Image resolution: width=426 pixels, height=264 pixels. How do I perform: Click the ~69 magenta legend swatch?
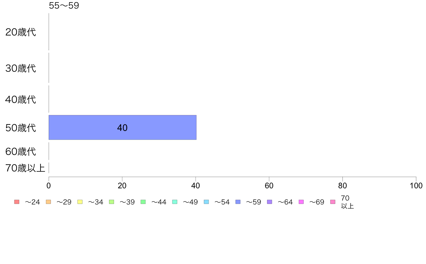301,202
